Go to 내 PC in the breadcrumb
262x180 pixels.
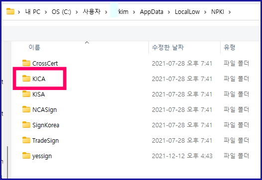[33, 12]
